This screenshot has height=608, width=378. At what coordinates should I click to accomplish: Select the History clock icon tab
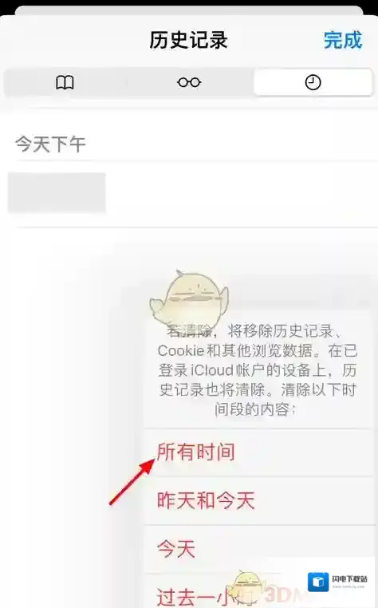[x=313, y=82]
